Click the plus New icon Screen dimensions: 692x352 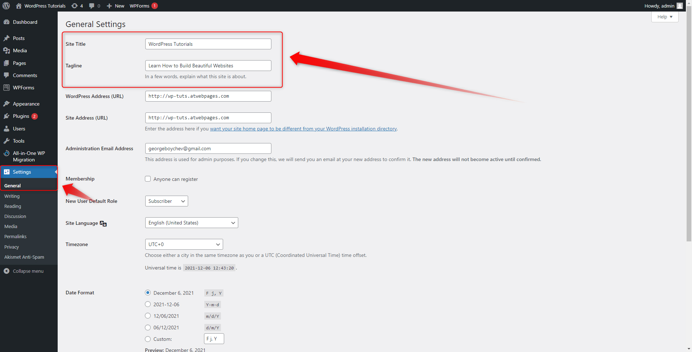(x=109, y=6)
